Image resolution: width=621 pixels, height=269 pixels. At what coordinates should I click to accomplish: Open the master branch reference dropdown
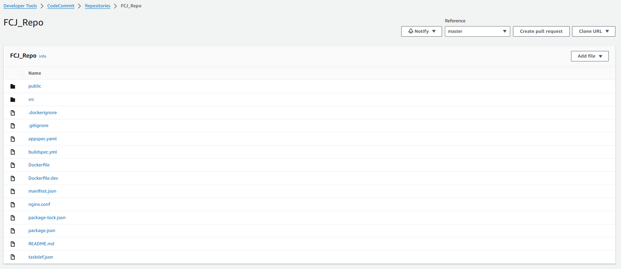(x=477, y=31)
